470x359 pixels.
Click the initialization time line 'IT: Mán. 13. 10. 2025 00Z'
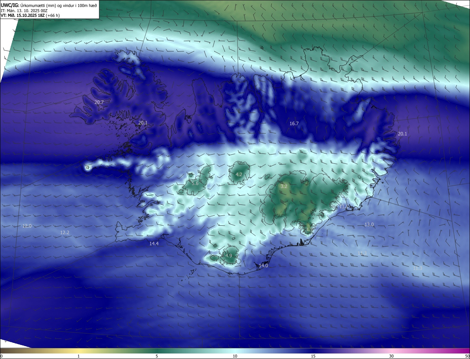click(x=24, y=11)
